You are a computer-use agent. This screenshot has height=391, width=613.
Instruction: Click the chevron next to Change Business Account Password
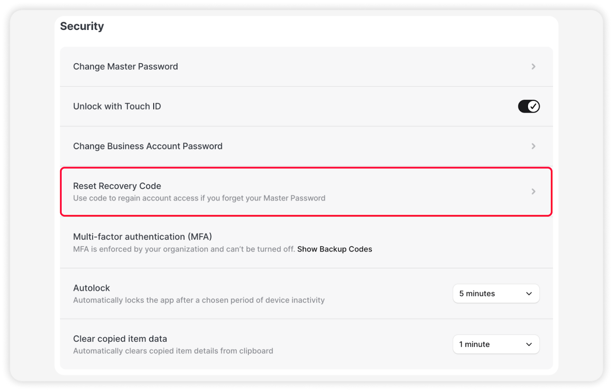pos(533,146)
